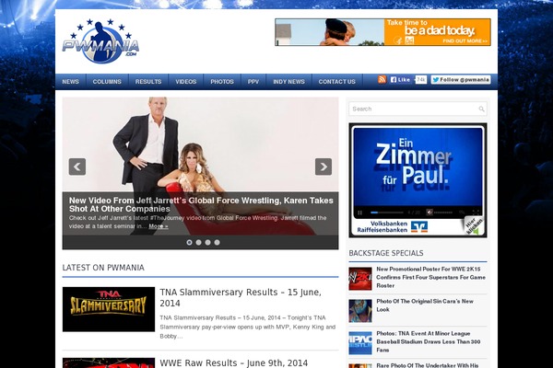Open the RESULTS menu

click(148, 82)
